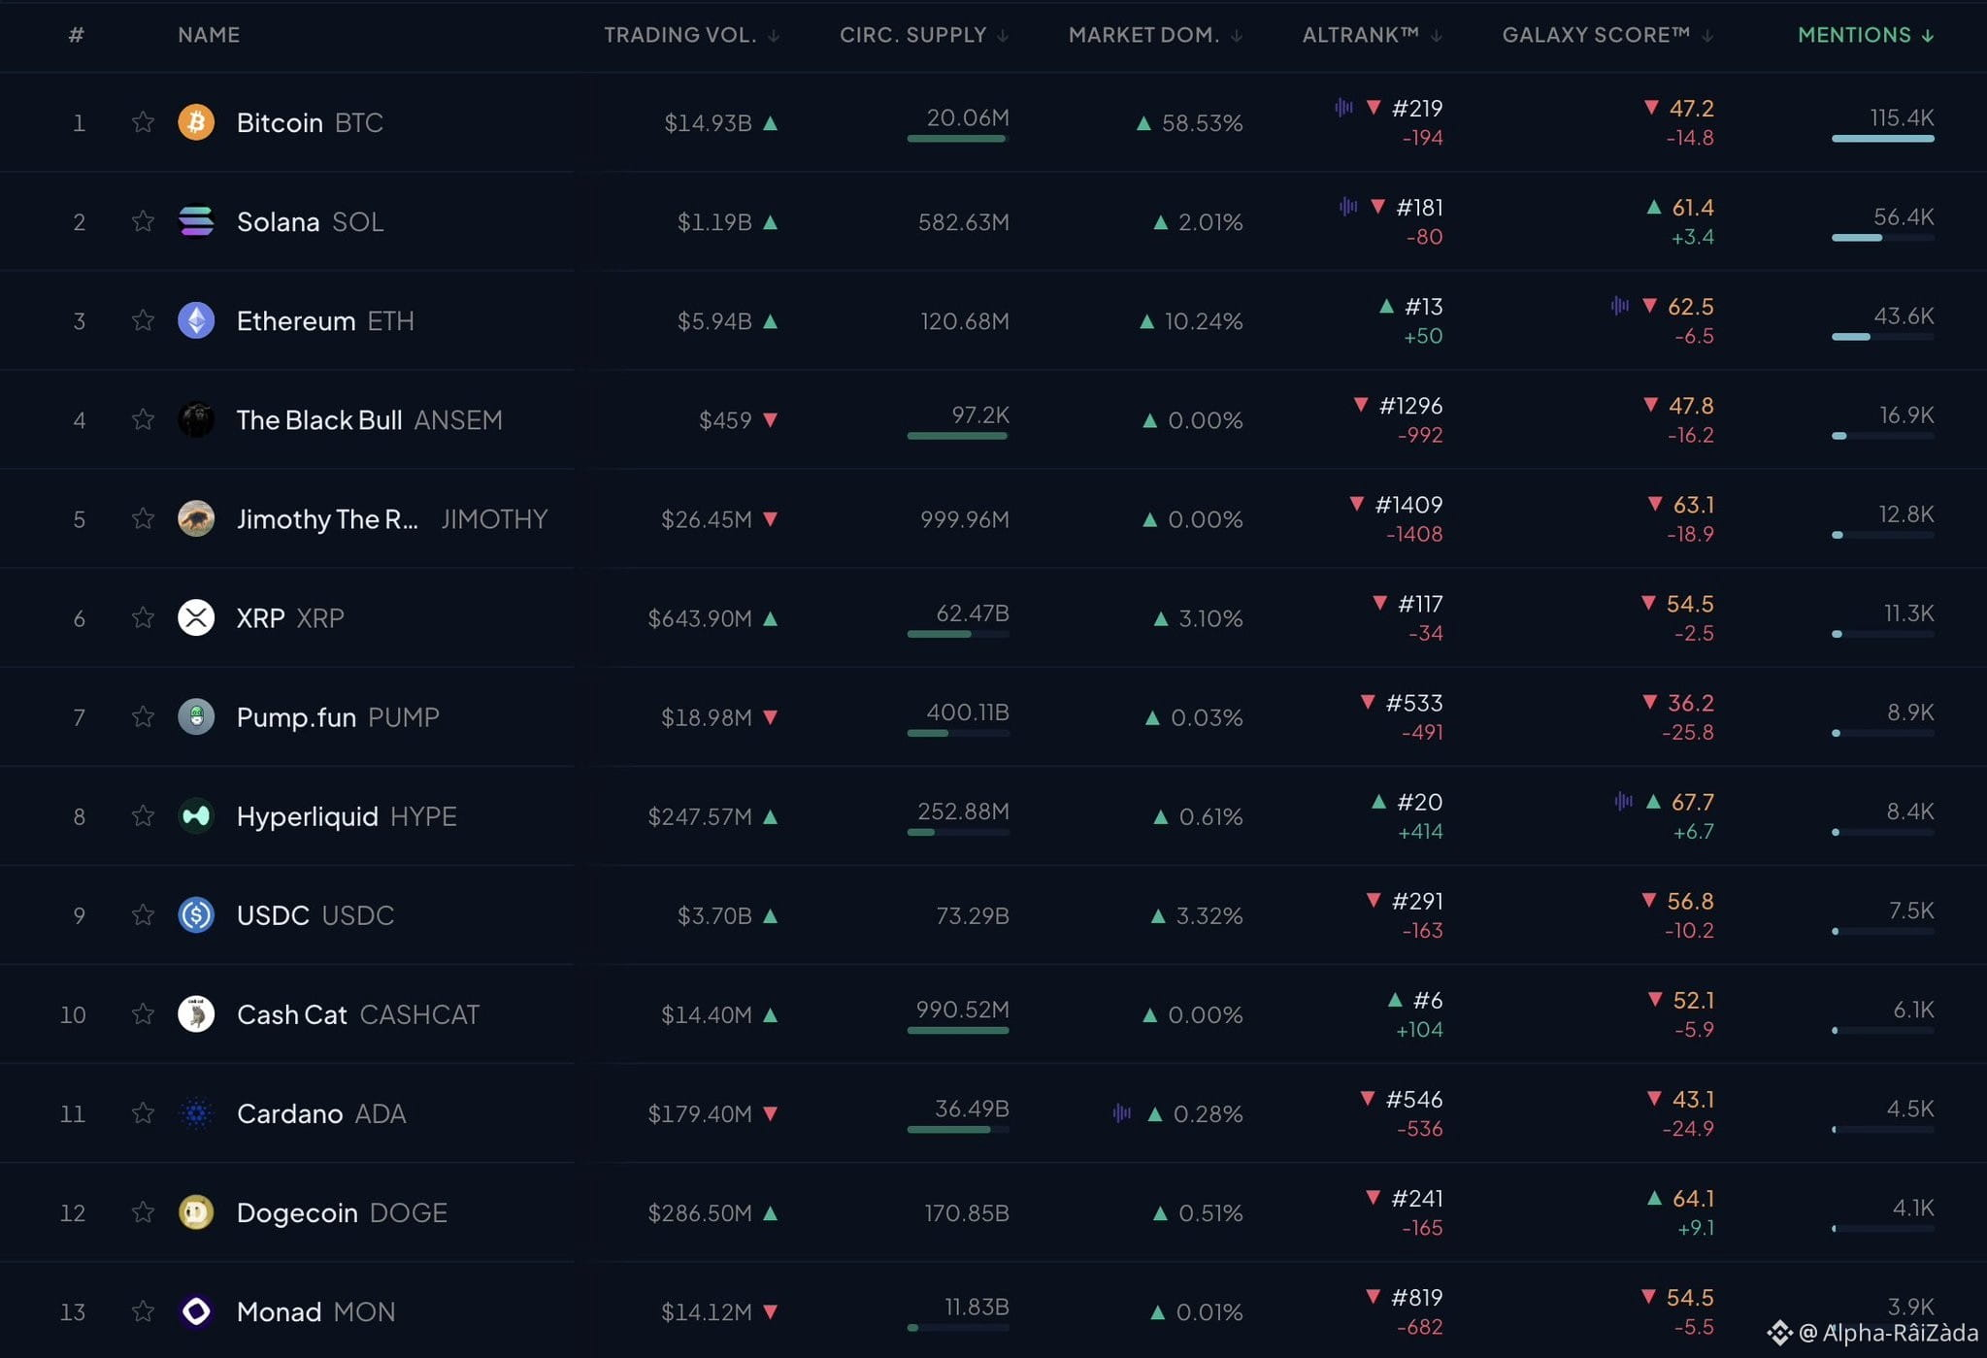Click the Name column header
1987x1358 pixels.
209,35
